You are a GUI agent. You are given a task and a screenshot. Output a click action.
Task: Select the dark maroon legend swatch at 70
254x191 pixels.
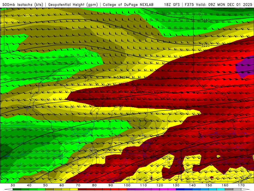(x=82, y=189)
